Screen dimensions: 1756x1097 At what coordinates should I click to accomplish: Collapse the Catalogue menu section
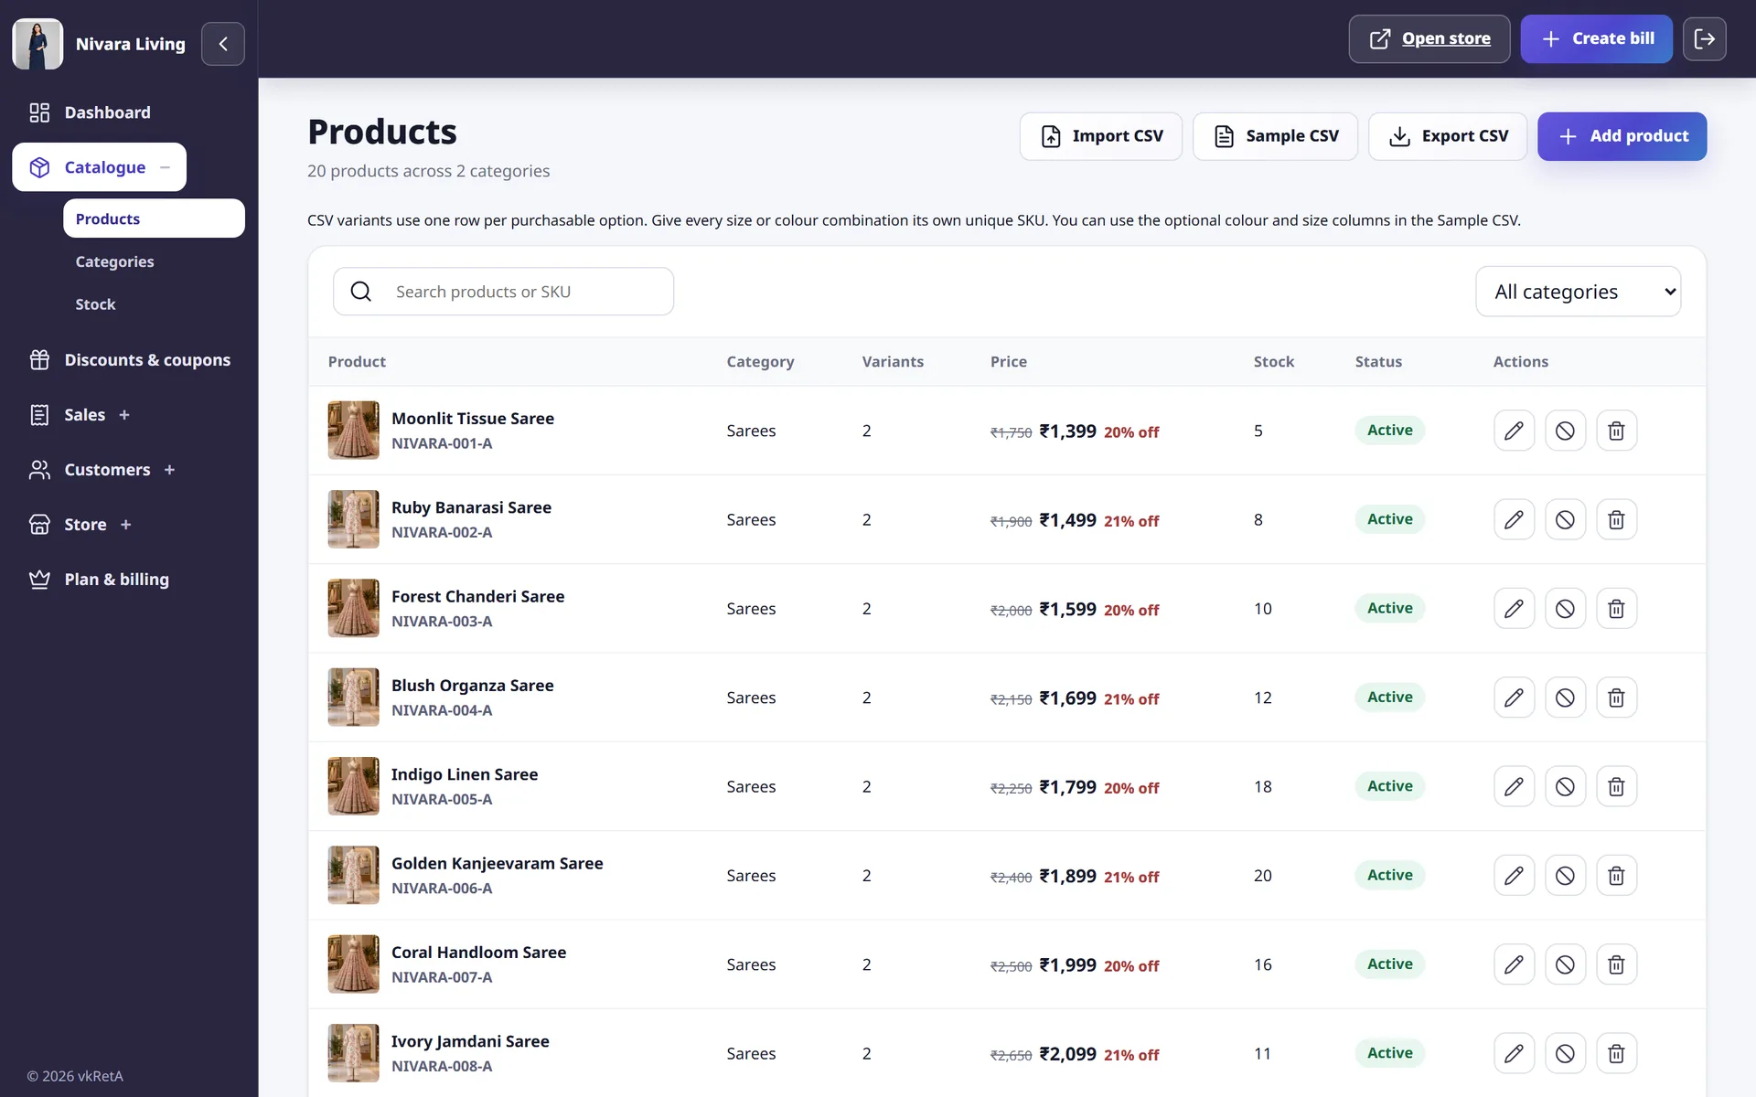[x=99, y=167]
